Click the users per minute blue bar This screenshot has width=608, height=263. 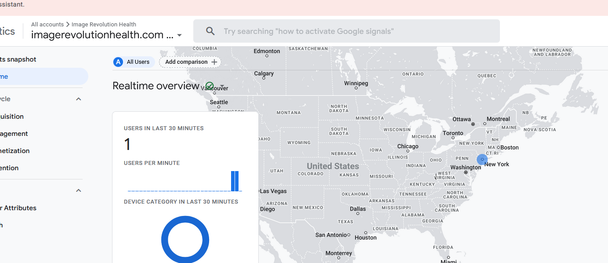(235, 181)
